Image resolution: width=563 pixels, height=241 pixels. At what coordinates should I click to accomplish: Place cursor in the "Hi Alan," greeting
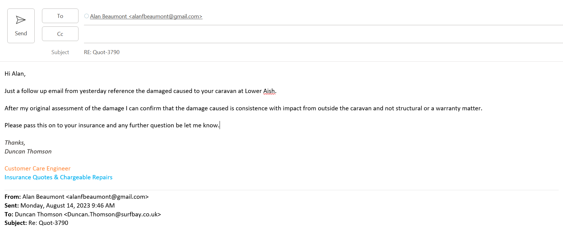15,74
